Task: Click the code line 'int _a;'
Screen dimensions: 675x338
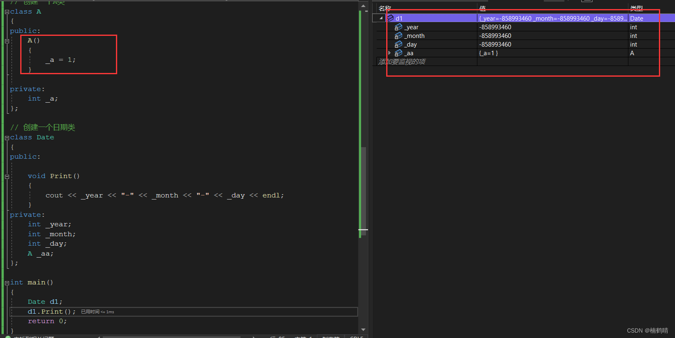Action: coord(43,99)
